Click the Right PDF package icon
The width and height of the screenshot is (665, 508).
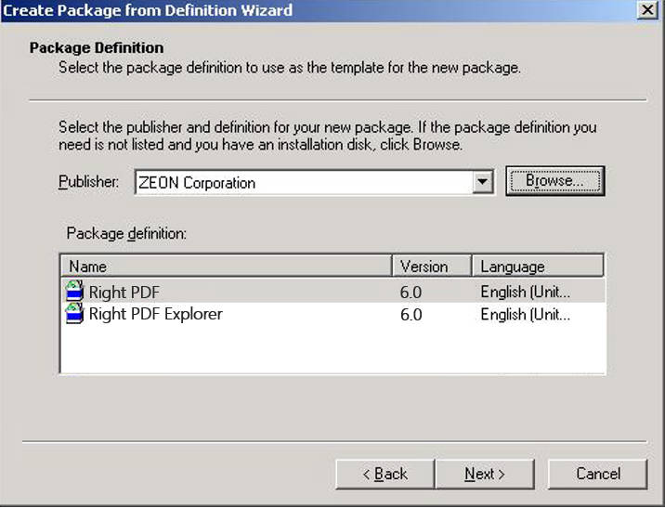pyautogui.click(x=74, y=291)
